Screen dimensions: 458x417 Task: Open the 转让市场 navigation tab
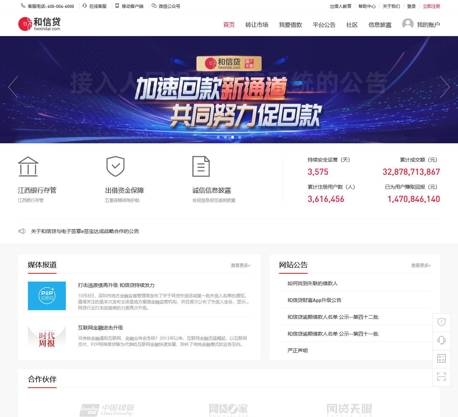click(257, 25)
